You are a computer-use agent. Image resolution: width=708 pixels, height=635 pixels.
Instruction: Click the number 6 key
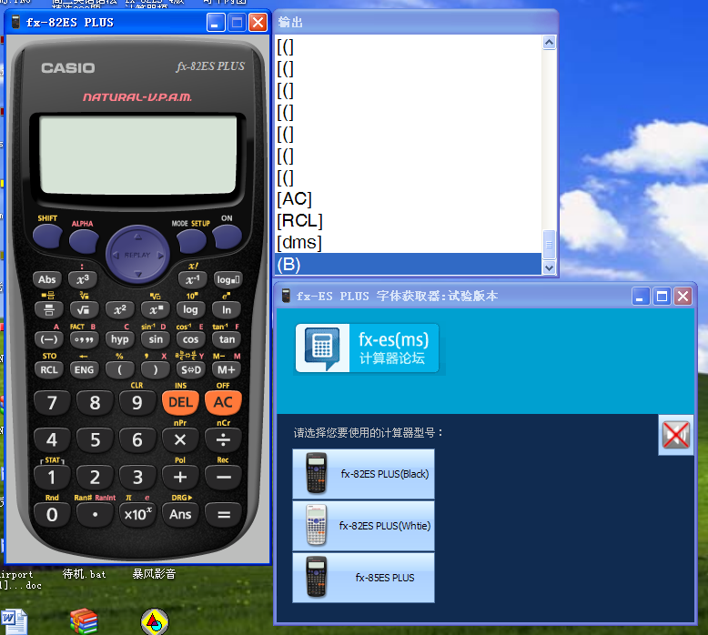[x=137, y=439]
